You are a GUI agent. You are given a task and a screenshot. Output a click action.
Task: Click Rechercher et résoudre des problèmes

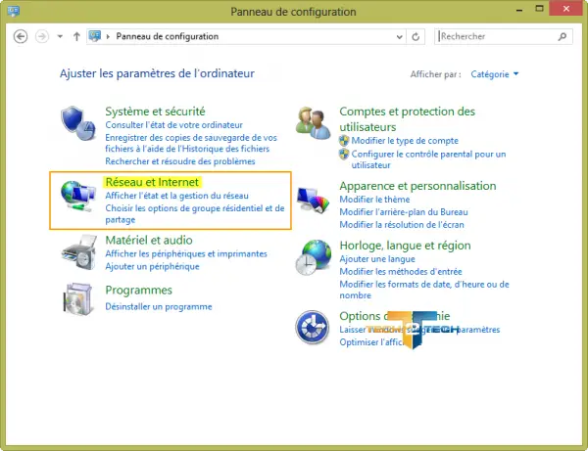coord(180,161)
